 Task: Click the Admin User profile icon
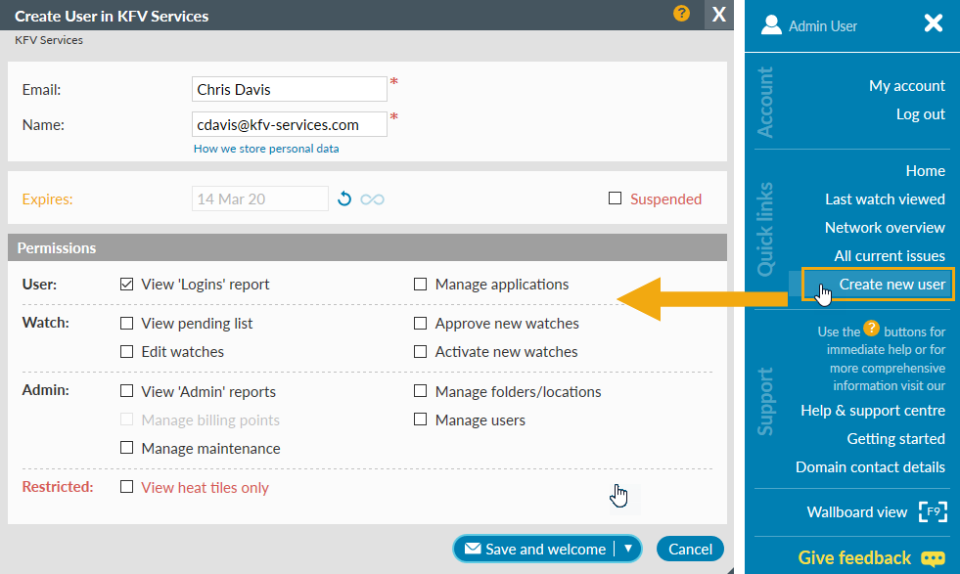774,23
